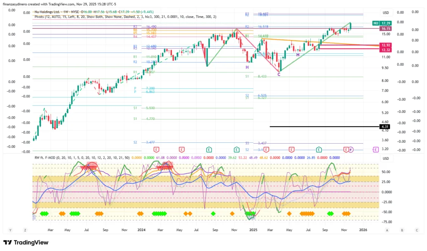The width and height of the screenshot is (427, 251).
Task: Open the USD selector on indicator pane
Action: (x=386, y=159)
